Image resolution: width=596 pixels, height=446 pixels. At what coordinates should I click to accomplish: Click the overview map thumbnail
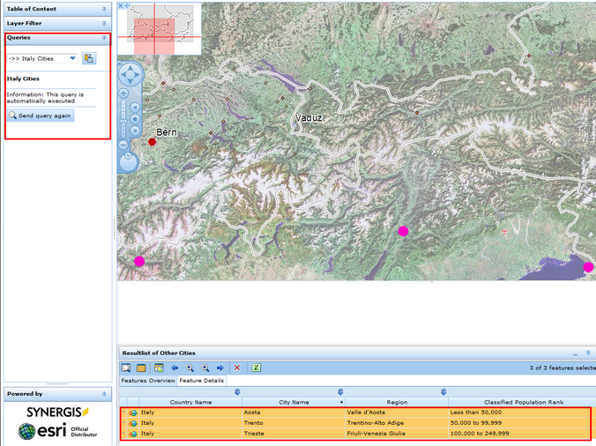(x=160, y=28)
